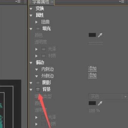Enable the 填充 checkbox
Viewport: 128px width, 128px height.
point(38,29)
